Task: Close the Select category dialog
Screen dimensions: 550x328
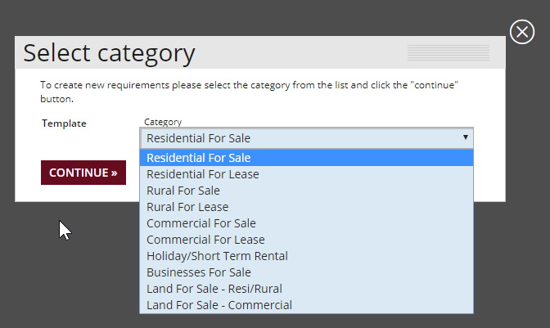Action: (x=521, y=32)
